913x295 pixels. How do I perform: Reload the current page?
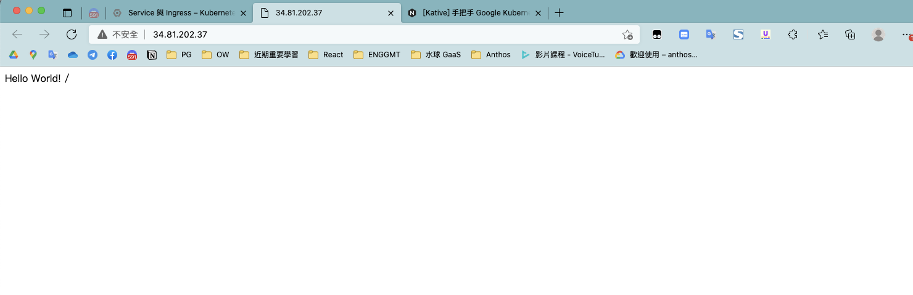[x=72, y=34]
